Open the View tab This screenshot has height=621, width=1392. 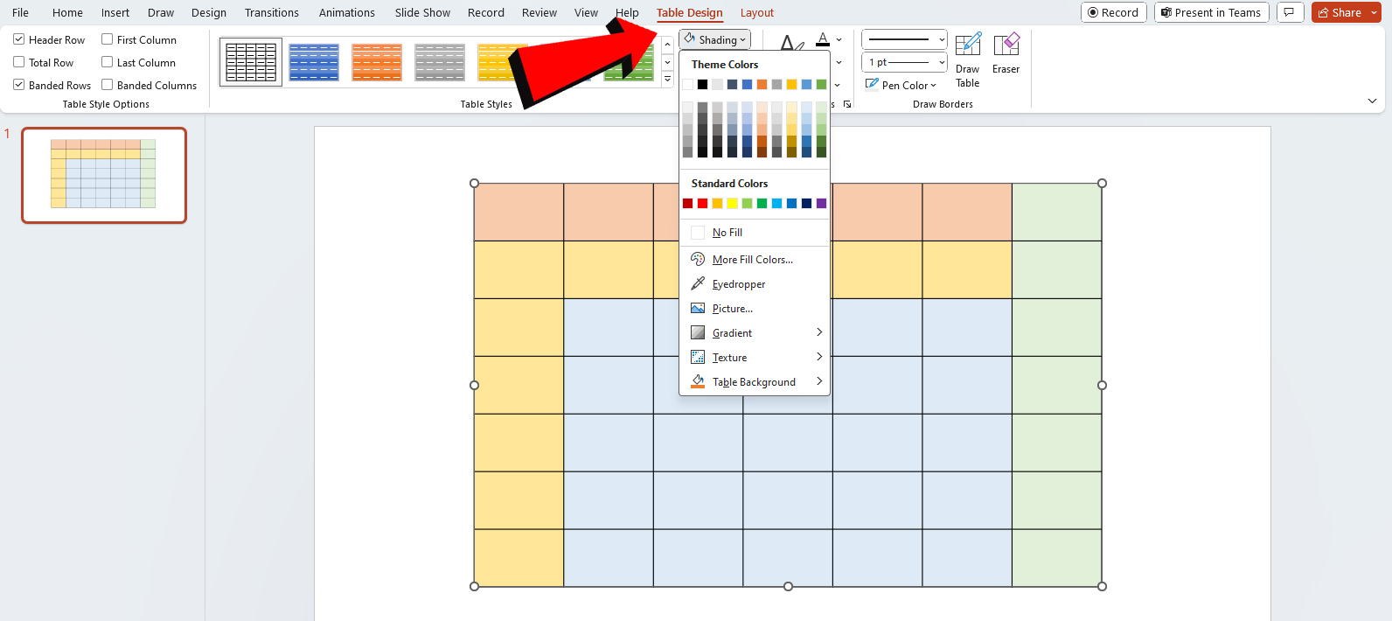tap(586, 12)
